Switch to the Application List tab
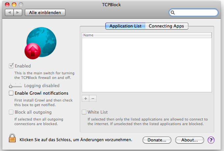This screenshot has height=151, width=224. 125,26
